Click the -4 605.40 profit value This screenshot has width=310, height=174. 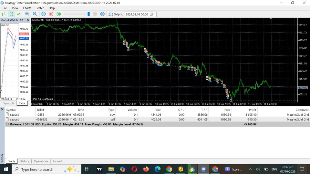[x=250, y=115]
